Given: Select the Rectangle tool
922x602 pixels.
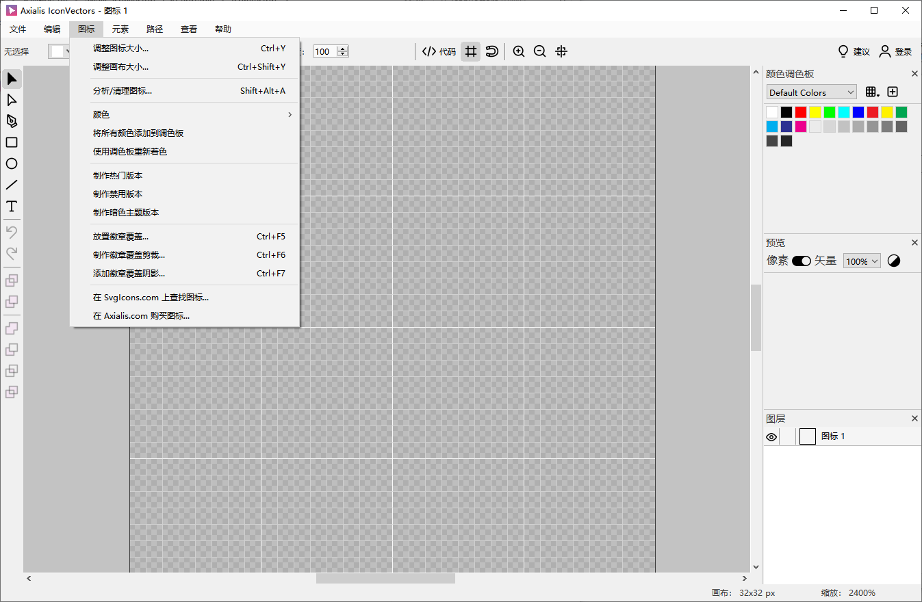Looking at the screenshot, I should coord(11,142).
